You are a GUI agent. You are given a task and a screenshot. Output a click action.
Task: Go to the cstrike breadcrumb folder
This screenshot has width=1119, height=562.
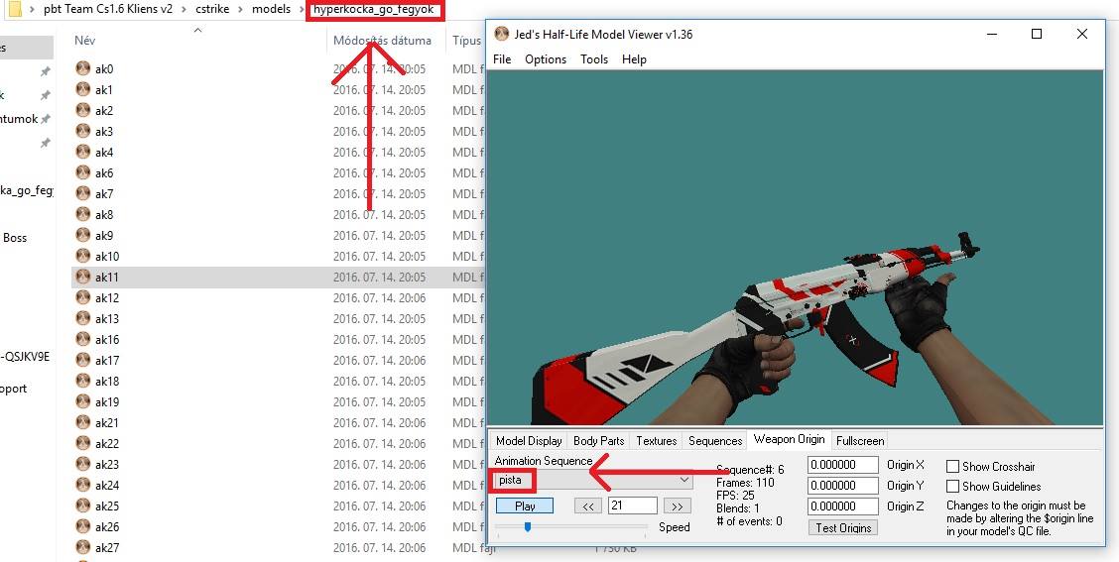point(212,9)
